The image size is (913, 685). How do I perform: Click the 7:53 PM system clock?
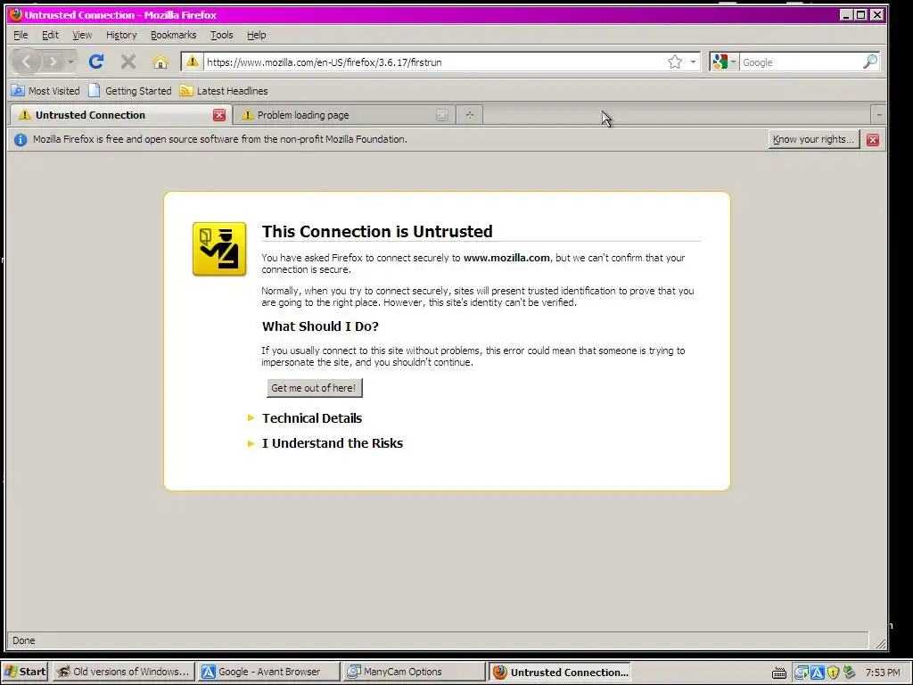tap(883, 673)
